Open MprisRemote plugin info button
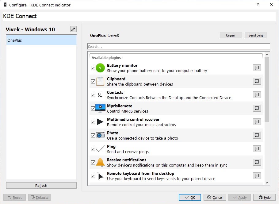279x204 pixels. [x=257, y=108]
